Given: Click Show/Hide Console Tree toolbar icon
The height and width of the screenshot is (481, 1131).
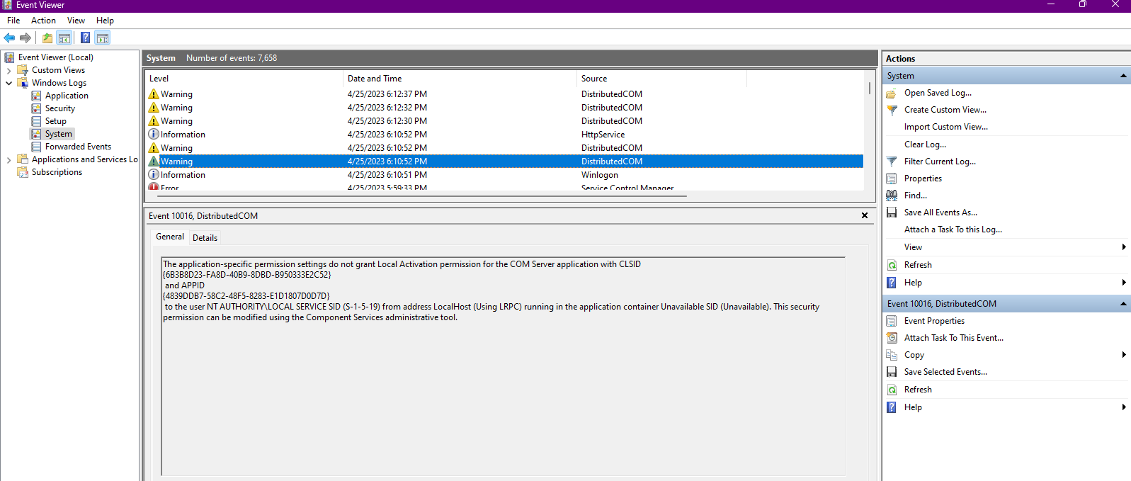Looking at the screenshot, I should coord(64,38).
